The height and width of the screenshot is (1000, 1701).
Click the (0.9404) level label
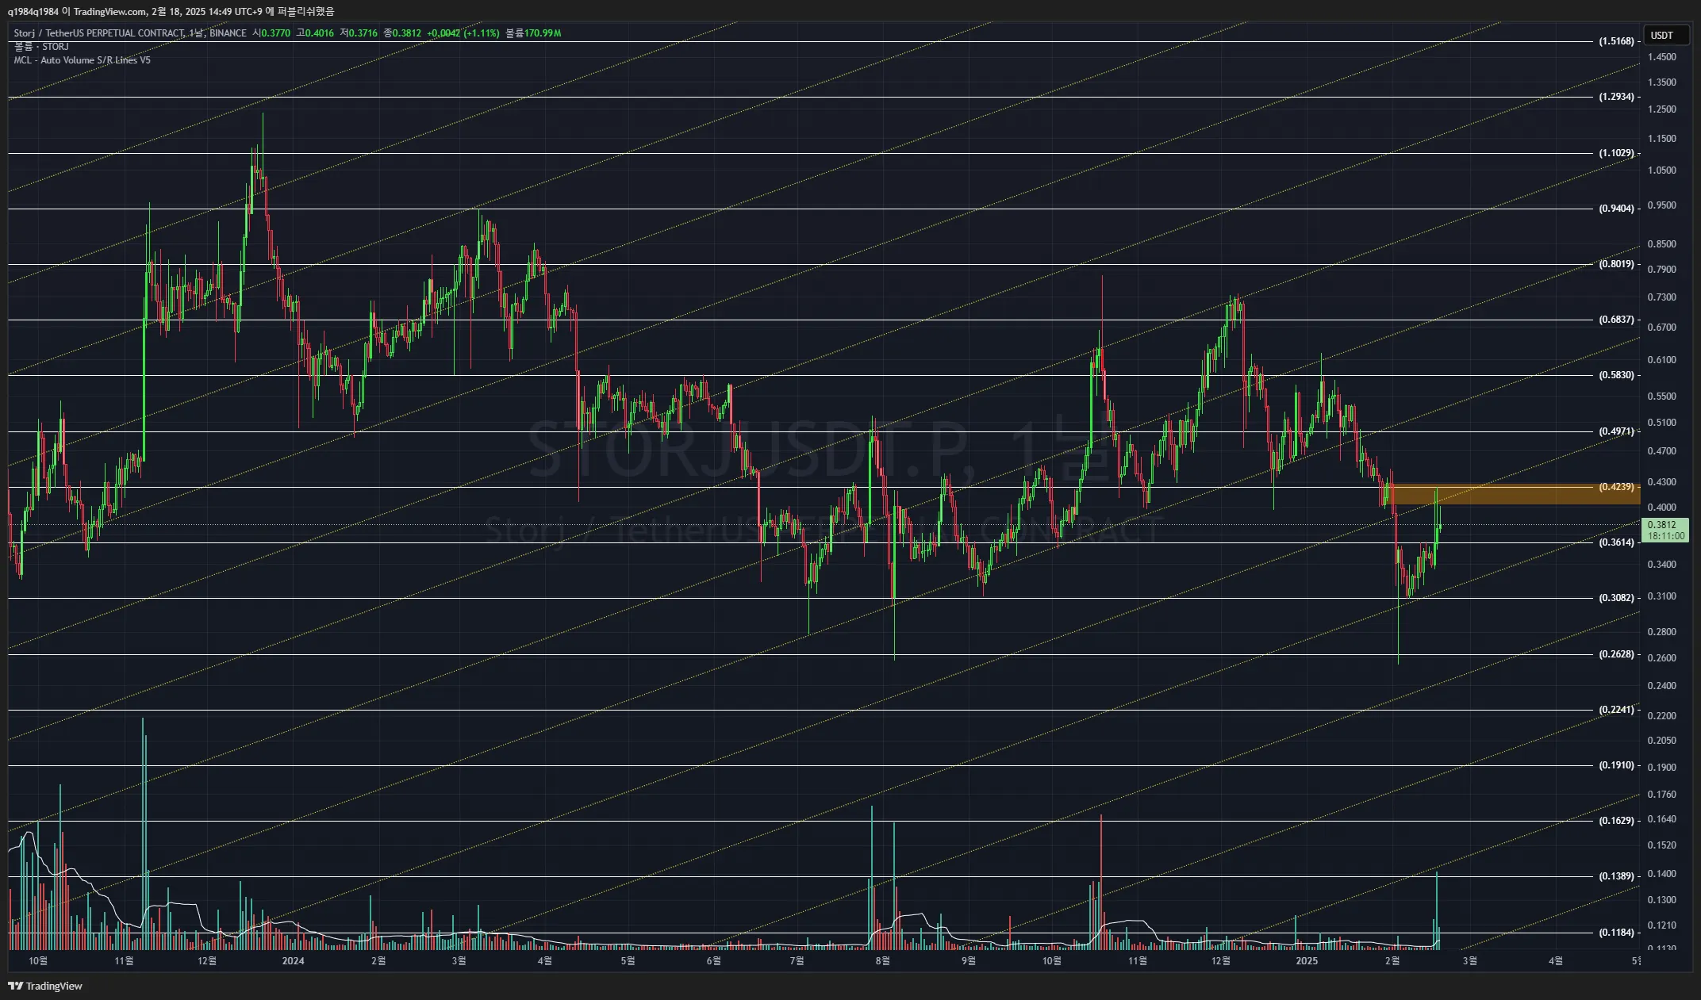point(1616,209)
